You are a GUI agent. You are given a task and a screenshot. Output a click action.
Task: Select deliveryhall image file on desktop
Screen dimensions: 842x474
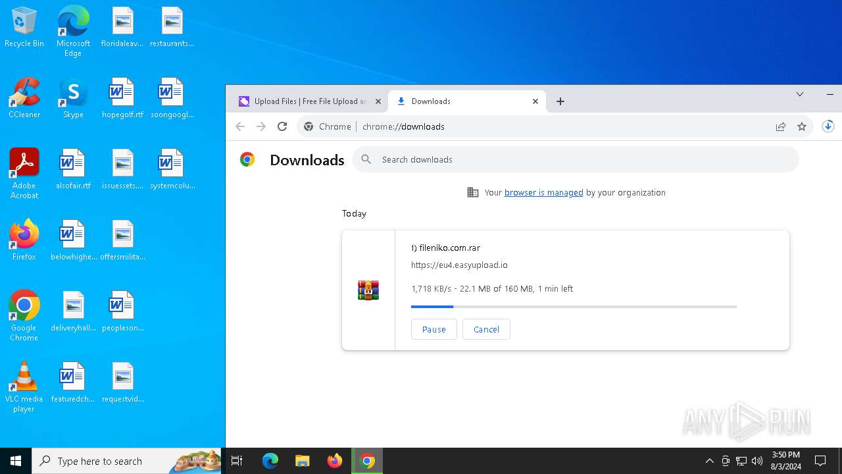coord(73,312)
